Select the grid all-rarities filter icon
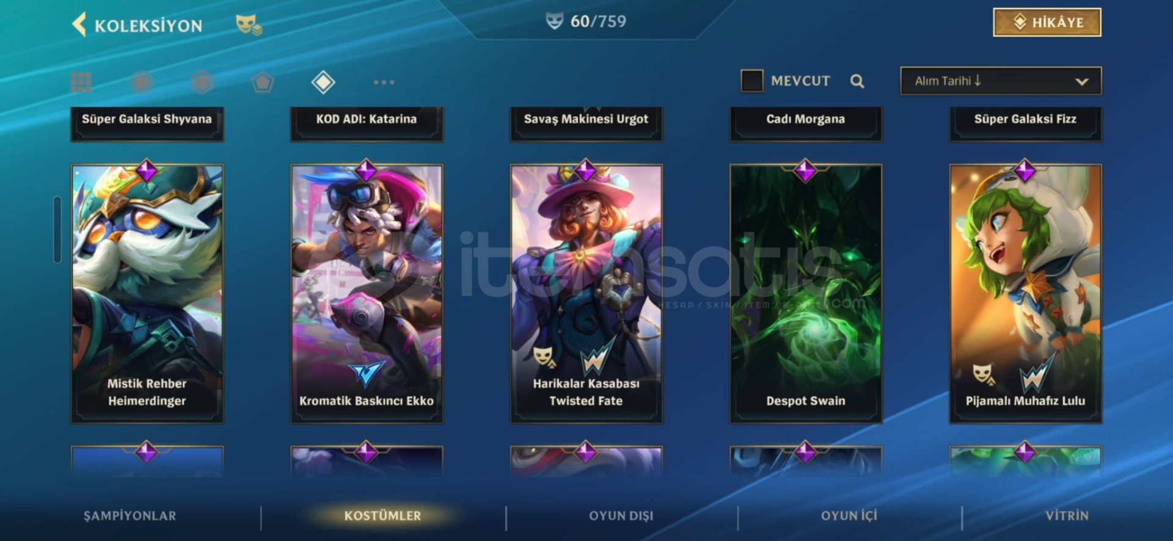Viewport: 1173px width, 541px height. pyautogui.click(x=81, y=82)
